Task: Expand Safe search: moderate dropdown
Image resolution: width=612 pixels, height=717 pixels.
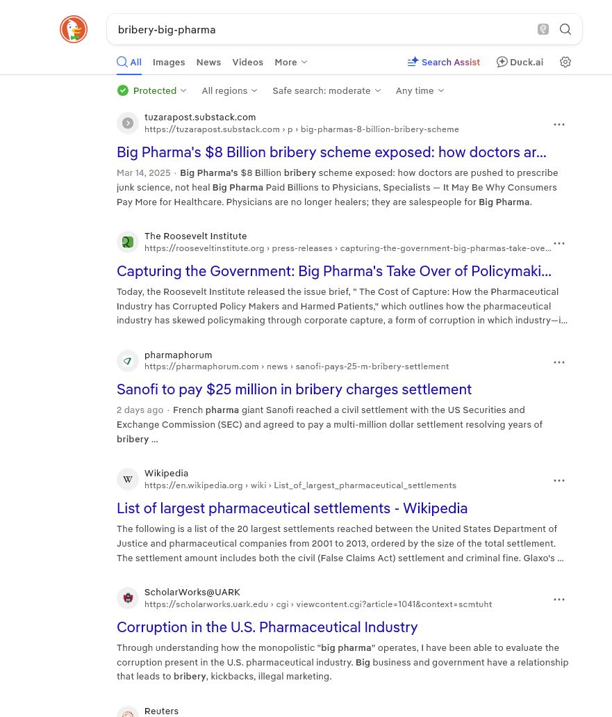Action: coord(326,90)
